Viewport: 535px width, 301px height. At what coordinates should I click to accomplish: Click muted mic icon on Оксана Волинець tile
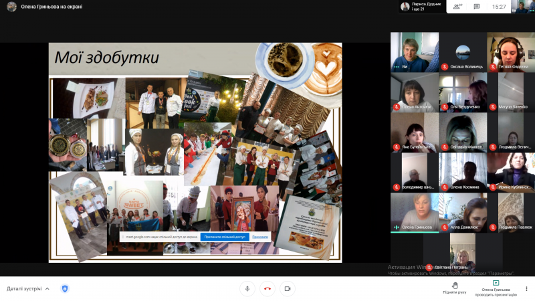(x=444, y=67)
